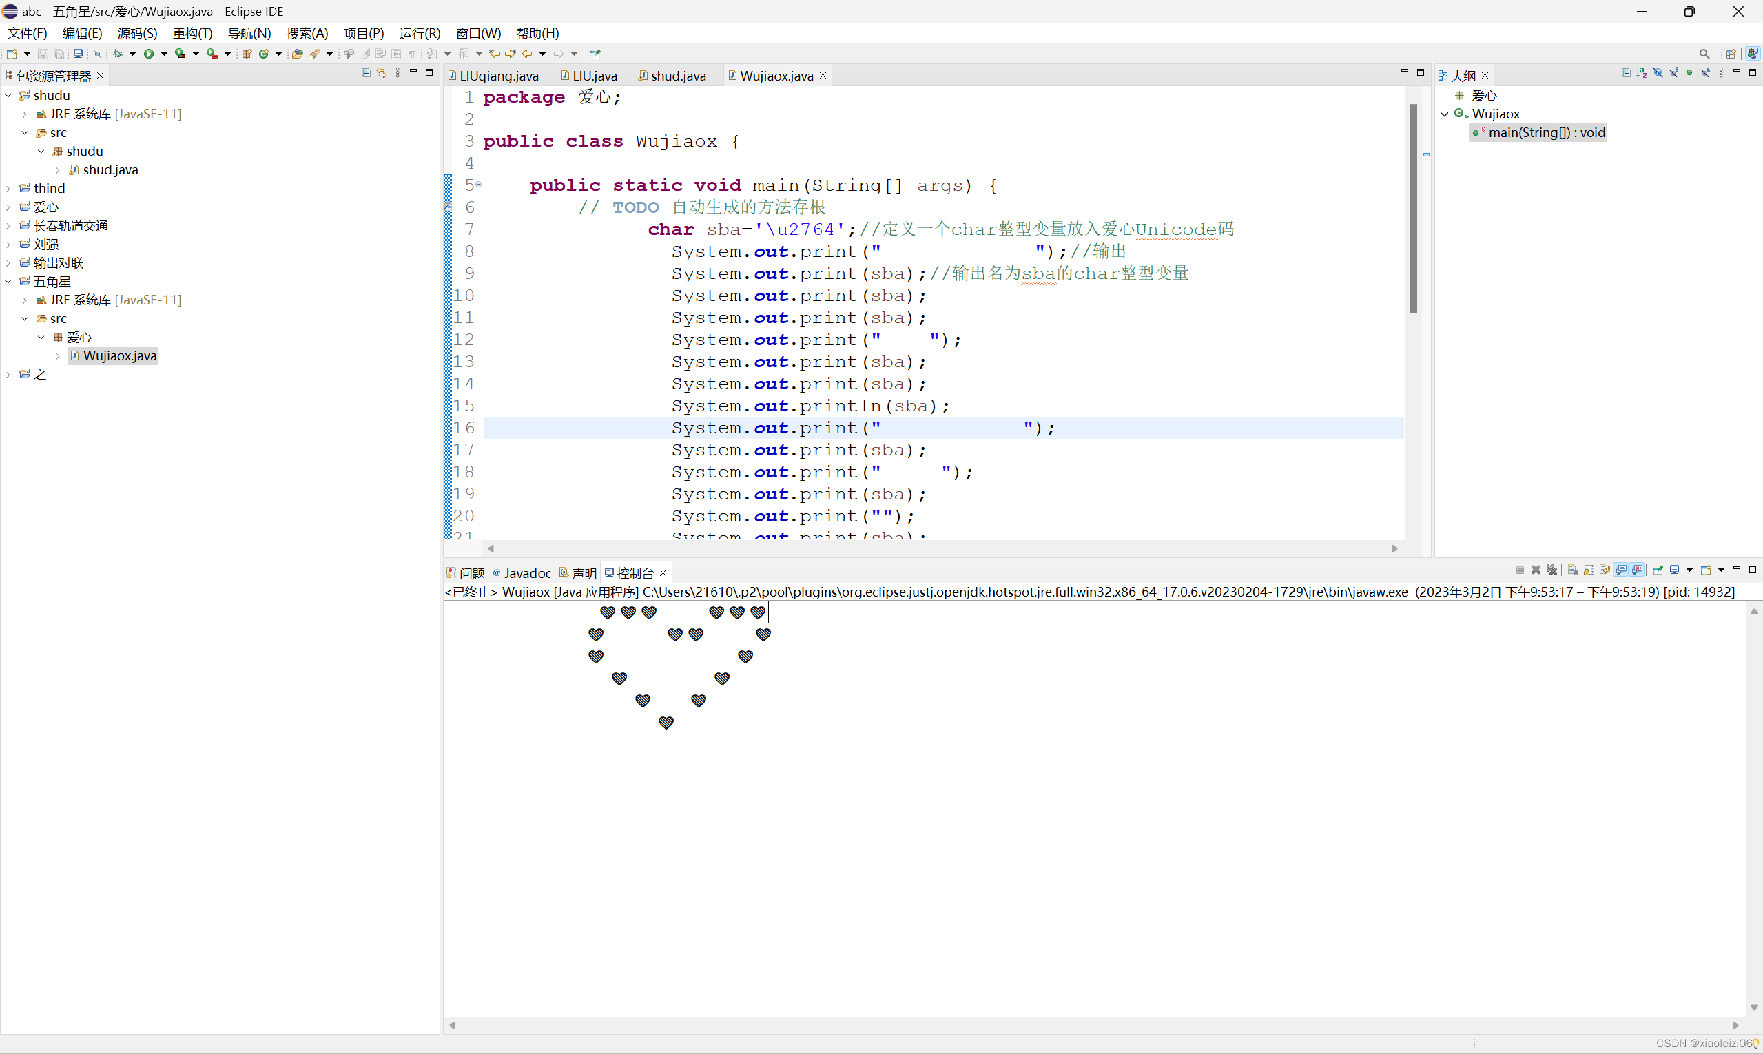The width and height of the screenshot is (1763, 1054).
Task: Select shud.java in Package Explorer
Action: (110, 169)
